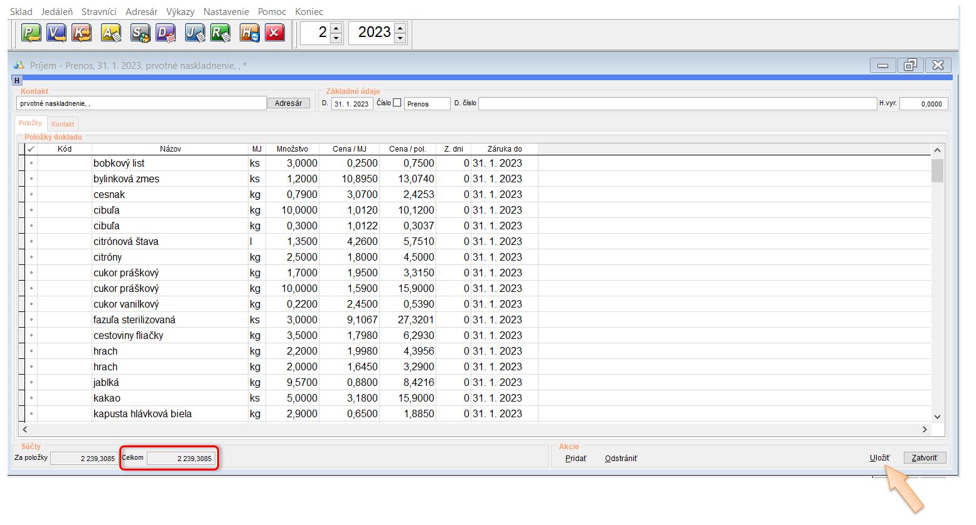The image size is (976, 525).
Task: Open the purple D calendar toolbar icon
Action: click(x=166, y=33)
